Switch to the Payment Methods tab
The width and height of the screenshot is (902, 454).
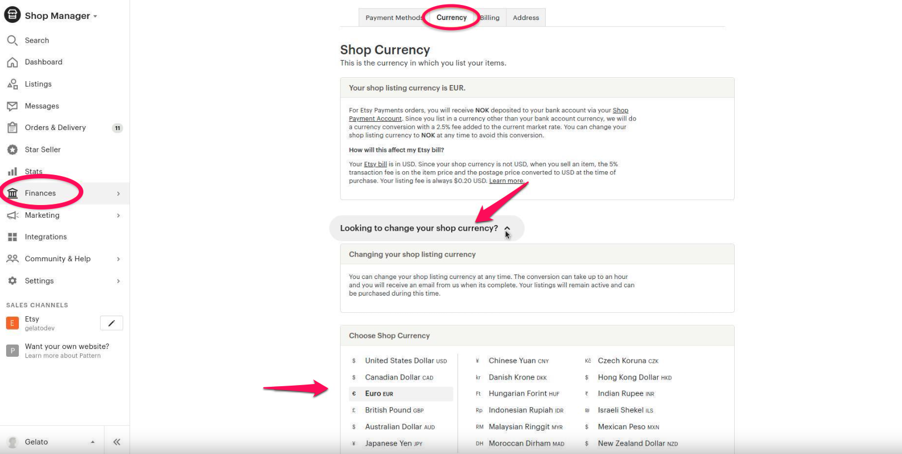(393, 18)
